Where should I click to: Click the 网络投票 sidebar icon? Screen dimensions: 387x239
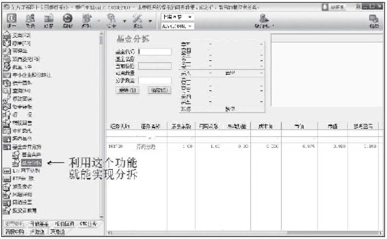click(x=7, y=202)
